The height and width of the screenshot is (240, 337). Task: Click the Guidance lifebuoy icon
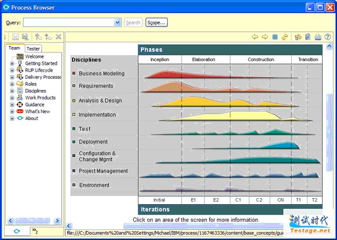20,105
